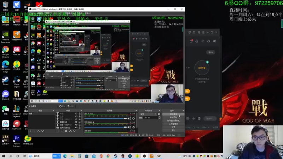Move the scene up in the Scenes list
The width and height of the screenshot is (283, 159).
[39, 131]
